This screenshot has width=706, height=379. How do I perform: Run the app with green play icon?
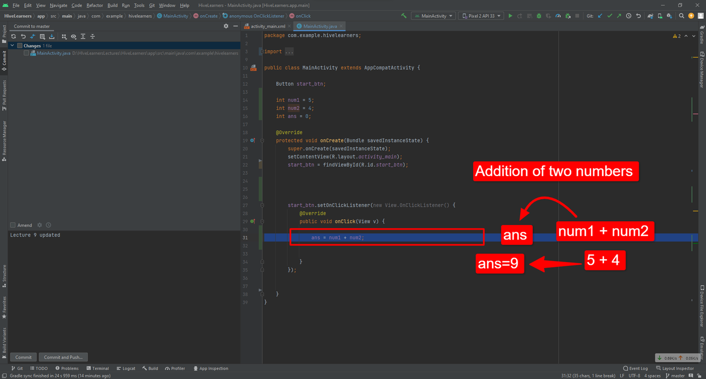[510, 16]
